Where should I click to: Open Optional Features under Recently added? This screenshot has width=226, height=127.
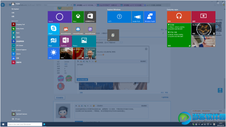click(x=19, y=114)
